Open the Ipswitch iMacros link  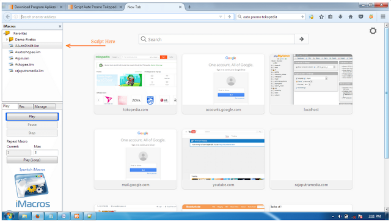click(32, 169)
